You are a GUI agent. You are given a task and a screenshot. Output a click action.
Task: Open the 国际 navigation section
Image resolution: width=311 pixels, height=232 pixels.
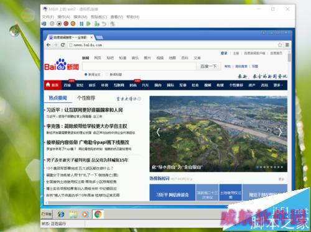click(170, 85)
